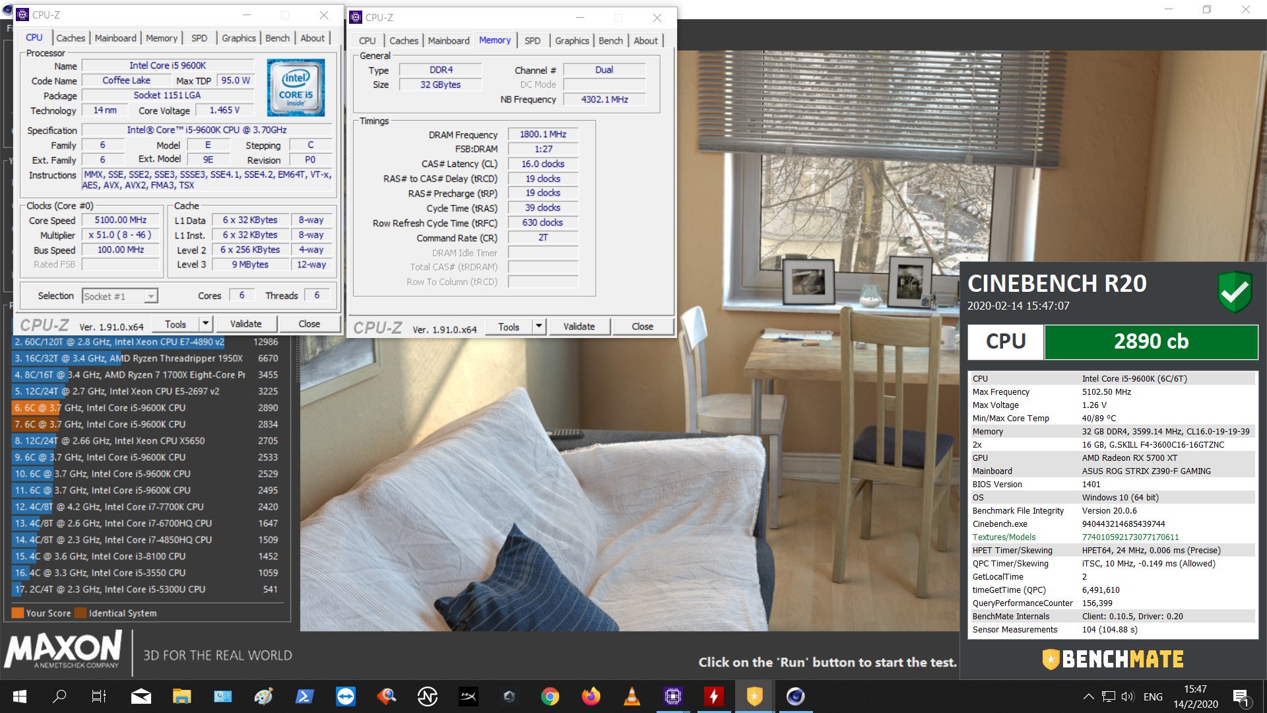1267x713 pixels.
Task: Click CPU-Z icon in right window title
Action: (356, 17)
